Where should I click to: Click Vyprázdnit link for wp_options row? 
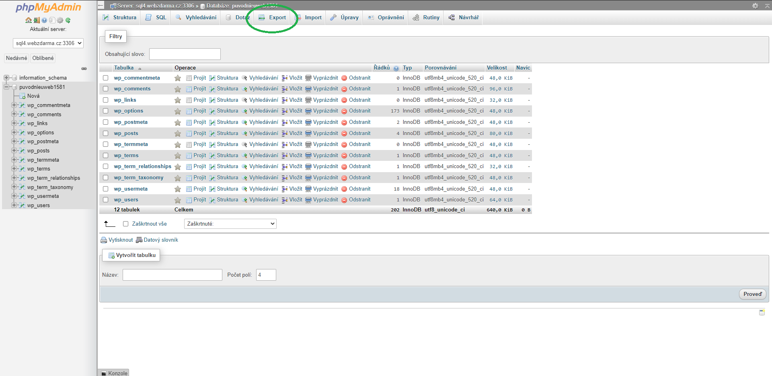(x=325, y=111)
